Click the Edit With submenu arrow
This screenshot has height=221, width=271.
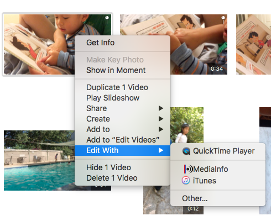[161, 150]
